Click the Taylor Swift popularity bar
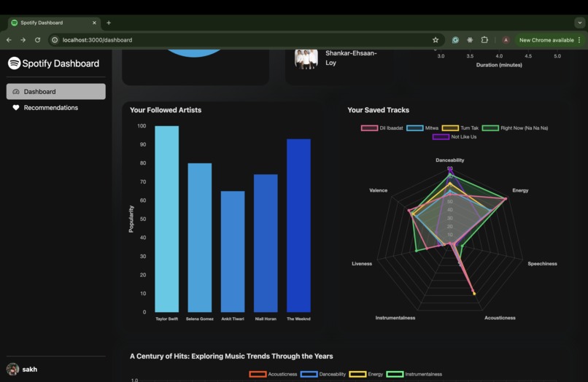The height and width of the screenshot is (382, 588). [x=167, y=219]
